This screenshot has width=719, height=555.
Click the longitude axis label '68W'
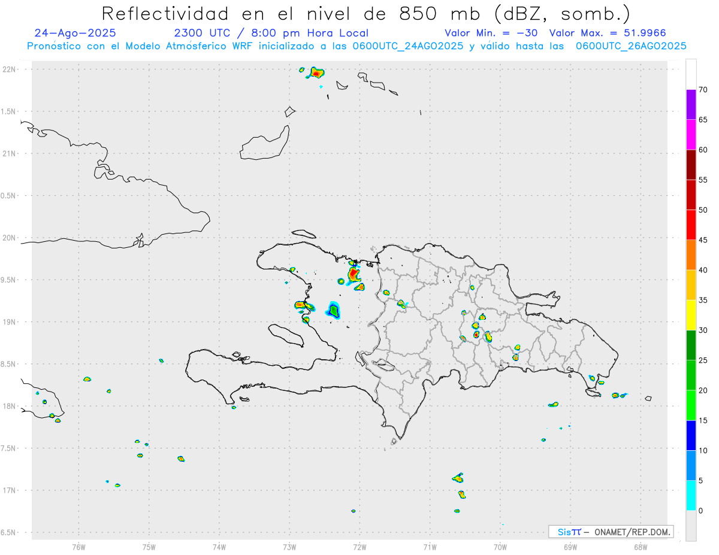pyautogui.click(x=641, y=547)
